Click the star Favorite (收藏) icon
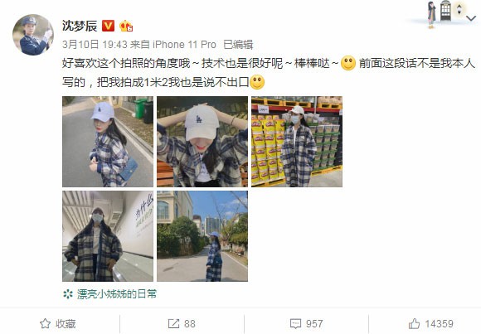 [45, 323]
